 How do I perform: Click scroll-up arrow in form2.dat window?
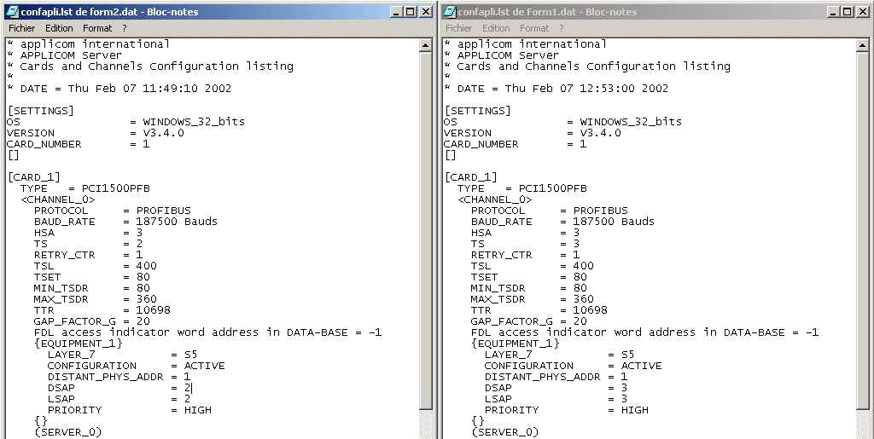[x=425, y=45]
